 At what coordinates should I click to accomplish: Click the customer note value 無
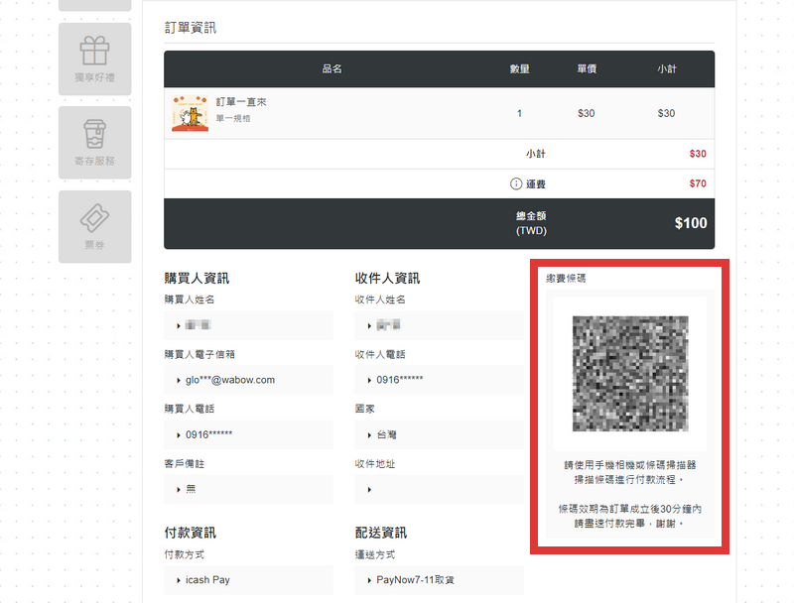pos(191,489)
